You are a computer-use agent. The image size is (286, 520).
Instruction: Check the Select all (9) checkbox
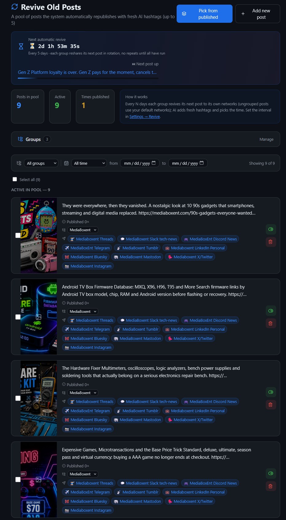click(15, 179)
